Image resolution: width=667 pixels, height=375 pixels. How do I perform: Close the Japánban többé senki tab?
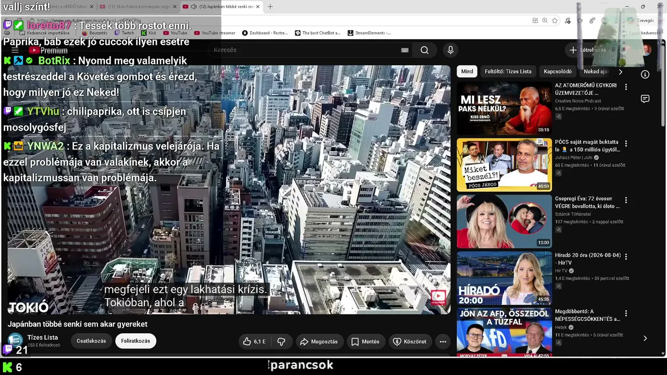[257, 7]
